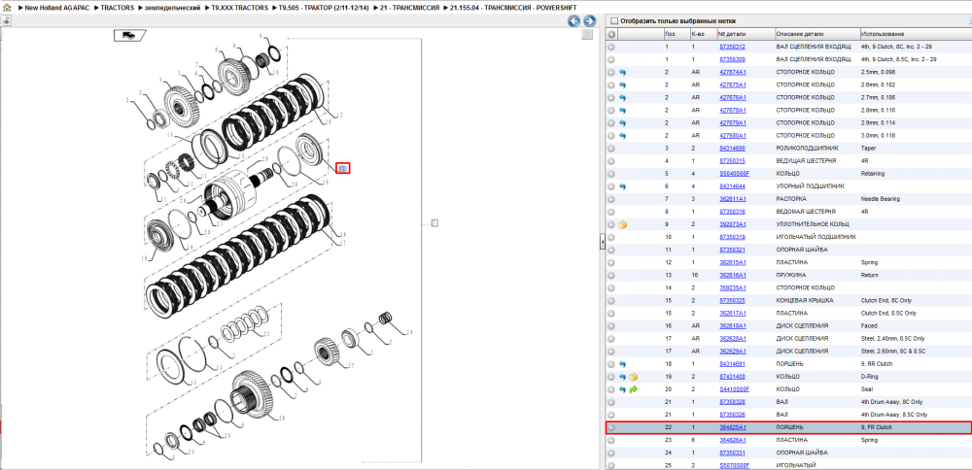Open part number link 87350312
Screen dimensions: 972x470
(x=732, y=47)
